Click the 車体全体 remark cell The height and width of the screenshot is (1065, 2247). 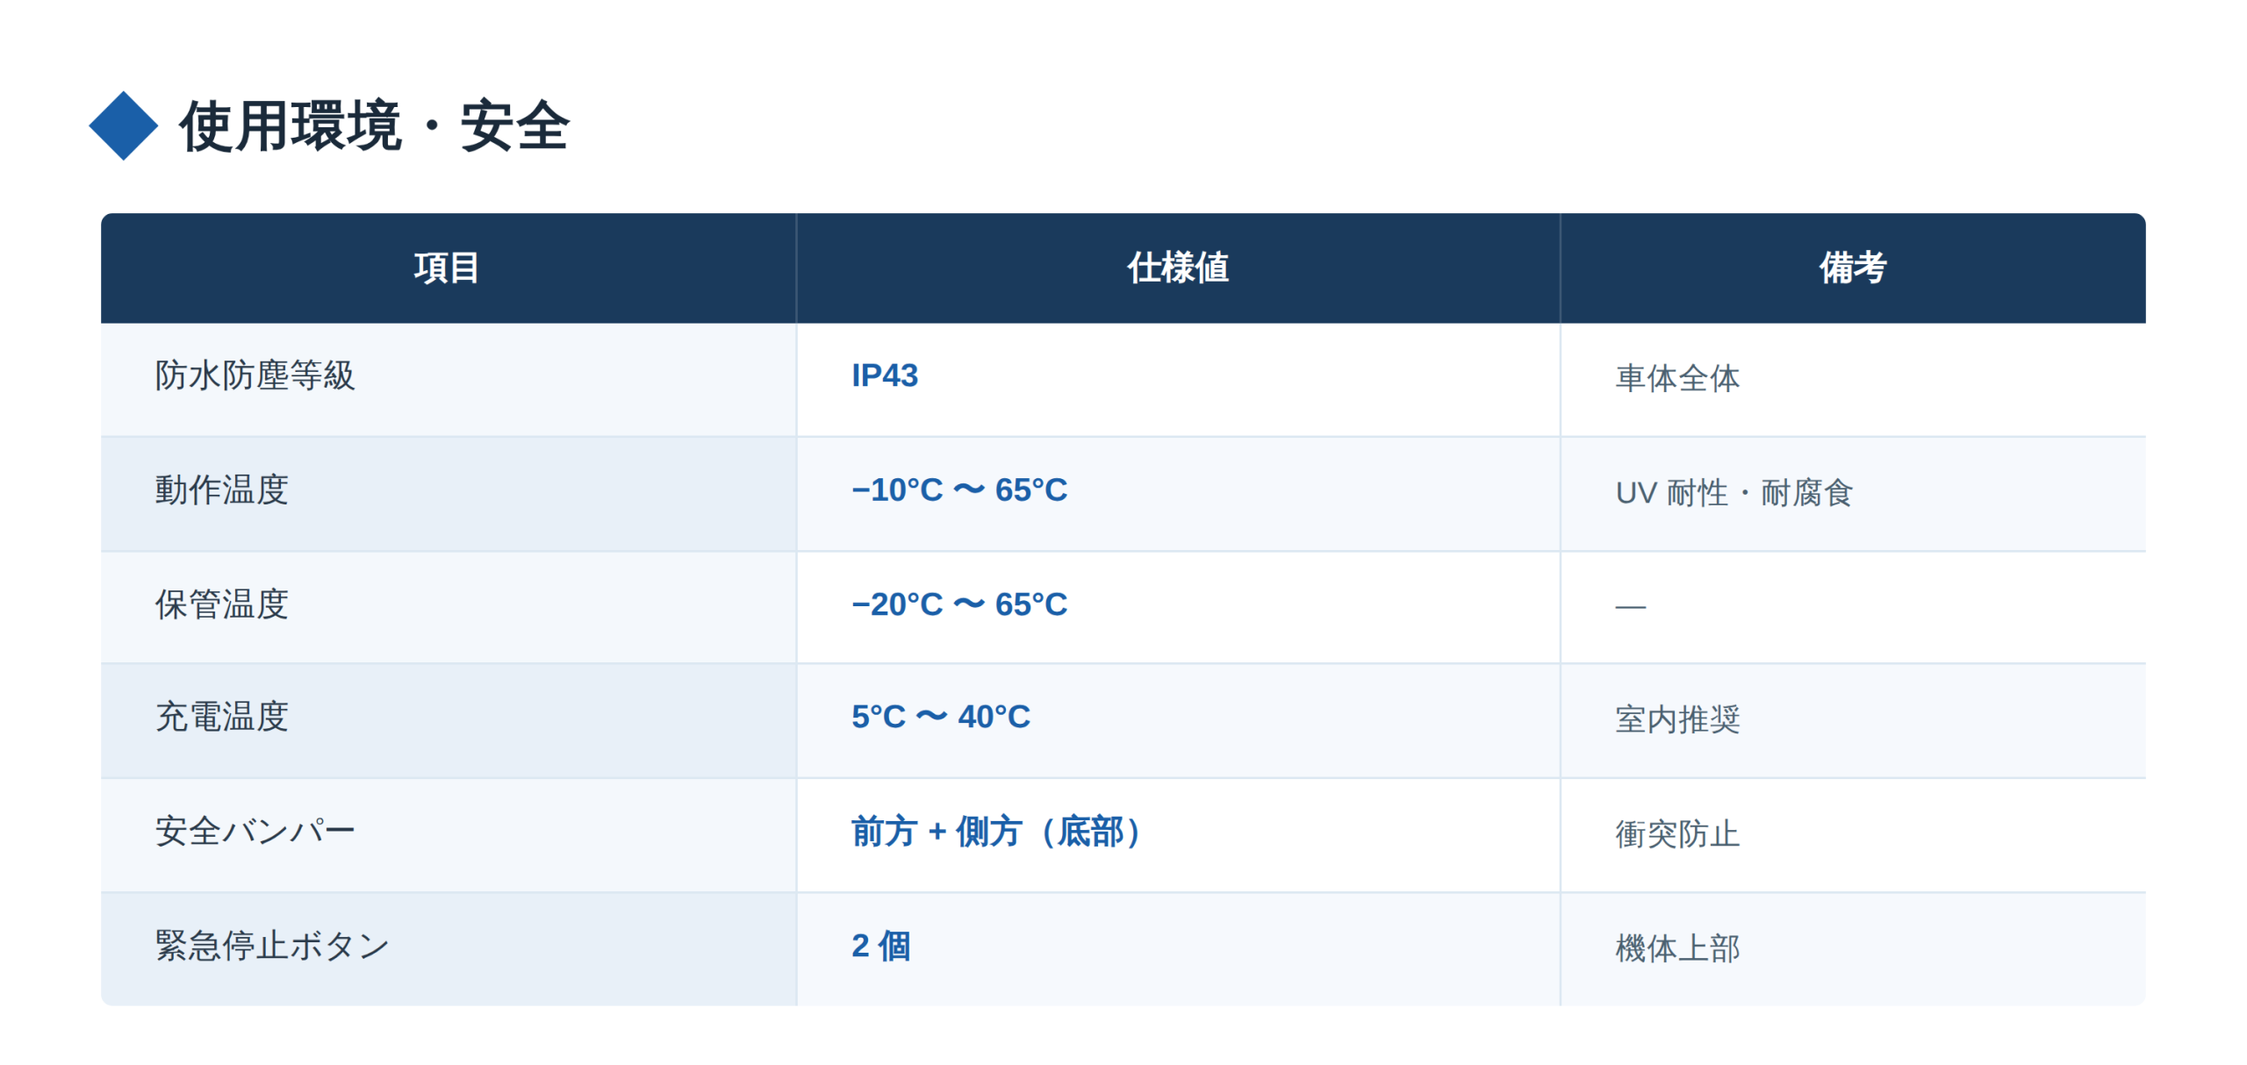(x=1676, y=378)
